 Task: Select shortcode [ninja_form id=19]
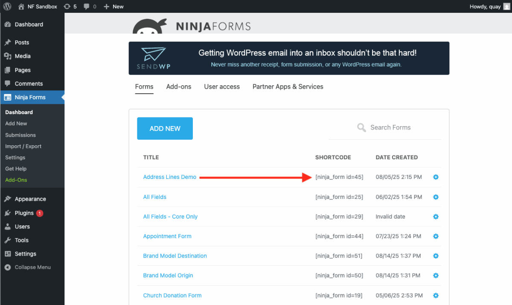(x=339, y=295)
